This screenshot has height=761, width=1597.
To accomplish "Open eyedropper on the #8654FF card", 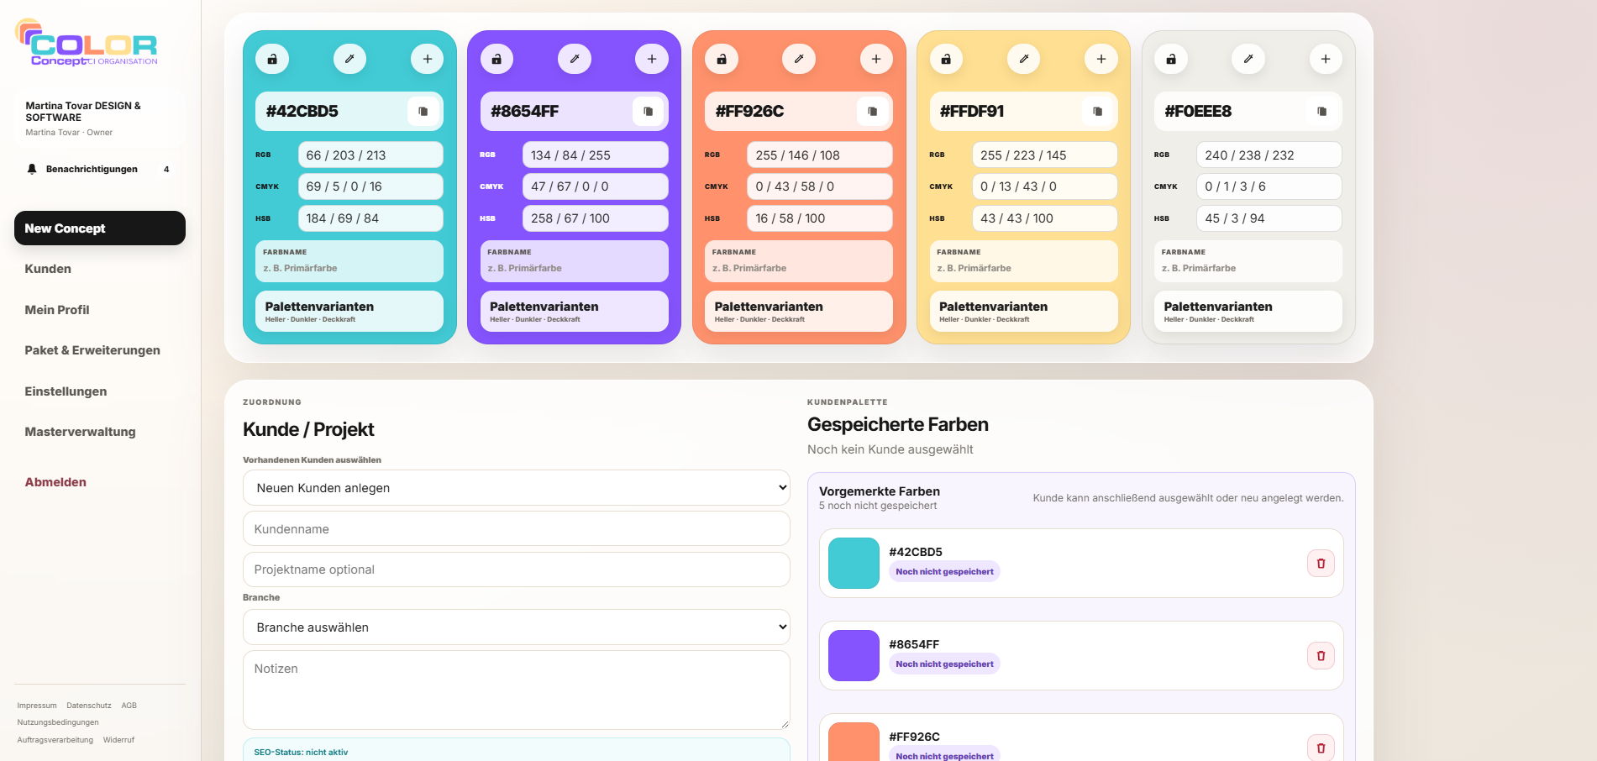I will click(575, 59).
